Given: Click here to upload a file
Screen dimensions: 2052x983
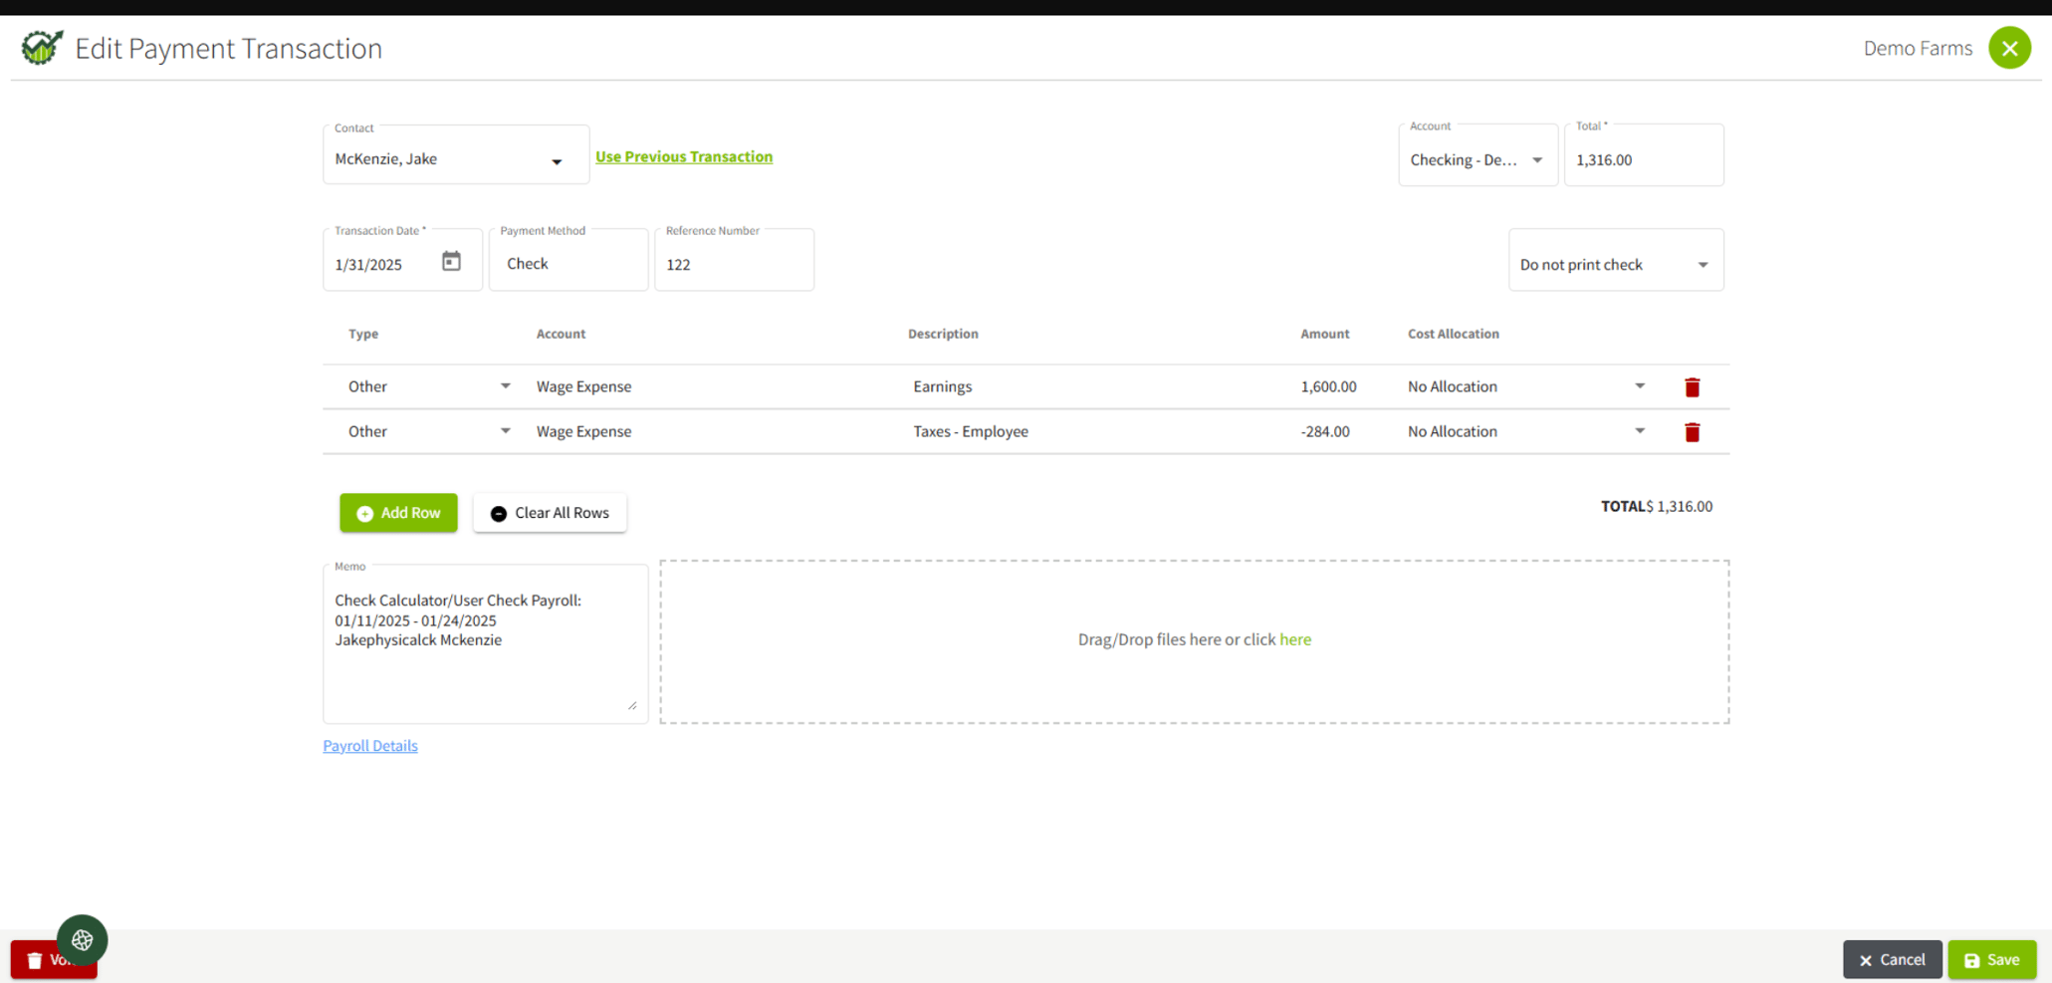Looking at the screenshot, I should 1295,639.
